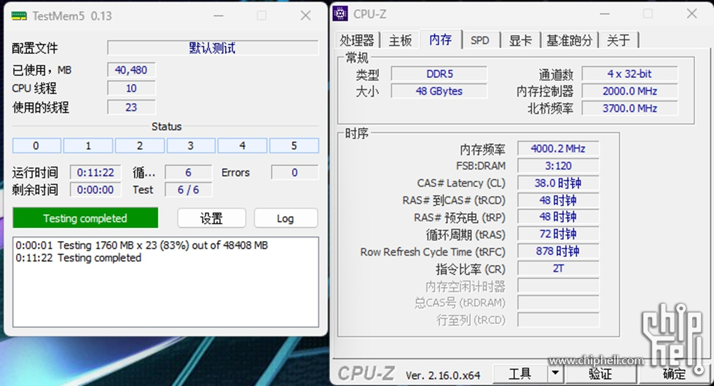This screenshot has width=714, height=386.
Task: Click log line '0:11:22 Testing completed'
Action: (79, 258)
